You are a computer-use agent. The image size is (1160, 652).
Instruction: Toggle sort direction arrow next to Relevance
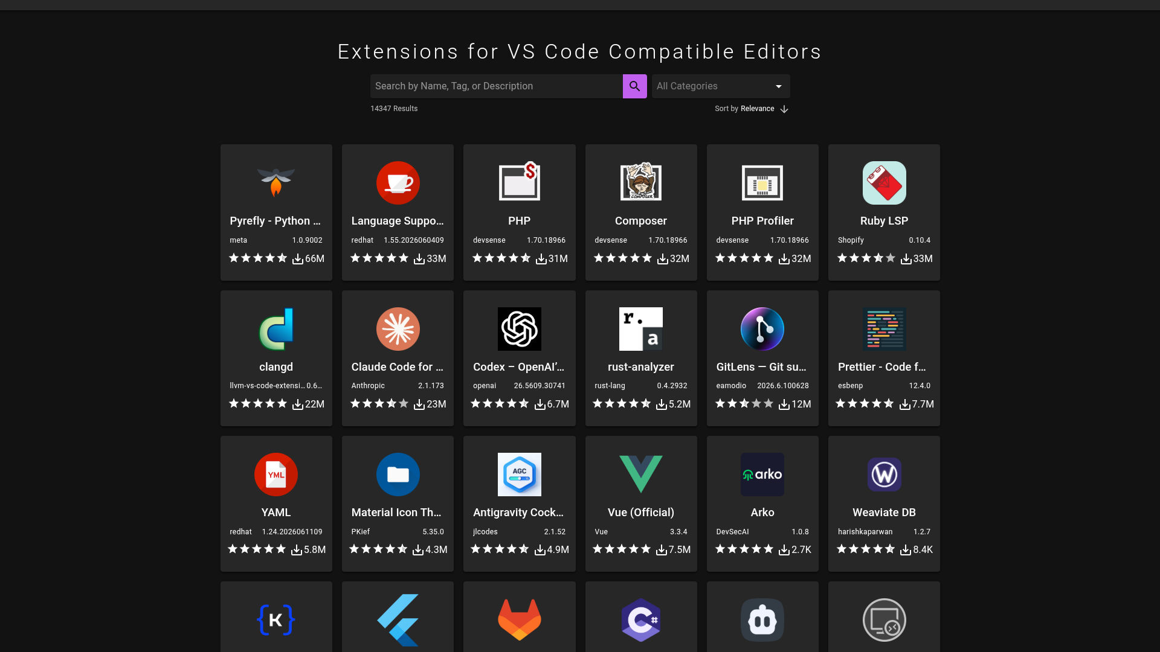click(784, 109)
